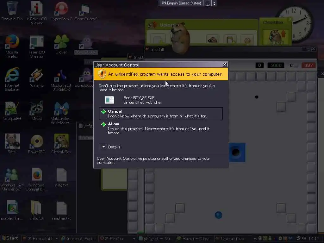The width and height of the screenshot is (324, 243).
Task: Click the blue InkBall hole tile
Action: pyautogui.click(x=237, y=152)
